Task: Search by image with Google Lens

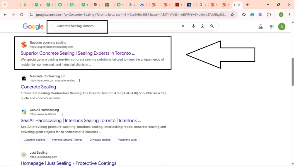Action: [x=202, y=26]
